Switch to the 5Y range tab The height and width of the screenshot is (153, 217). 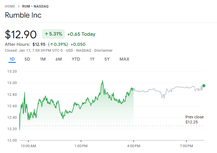107,59
